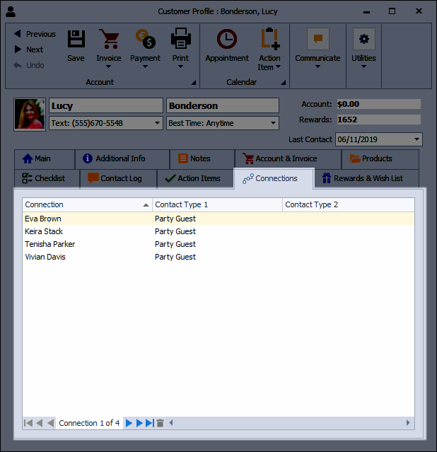The width and height of the screenshot is (437, 452).
Task: Click the Communicate speech bubble icon
Action: click(x=318, y=39)
